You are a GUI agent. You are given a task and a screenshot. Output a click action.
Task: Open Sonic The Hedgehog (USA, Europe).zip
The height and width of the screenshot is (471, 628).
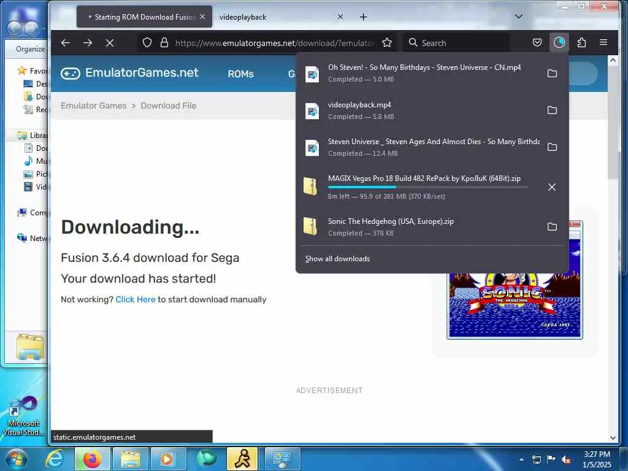click(x=421, y=227)
